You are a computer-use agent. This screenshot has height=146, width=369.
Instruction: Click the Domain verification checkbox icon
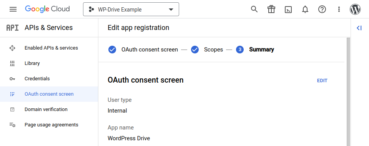[x=12, y=109]
